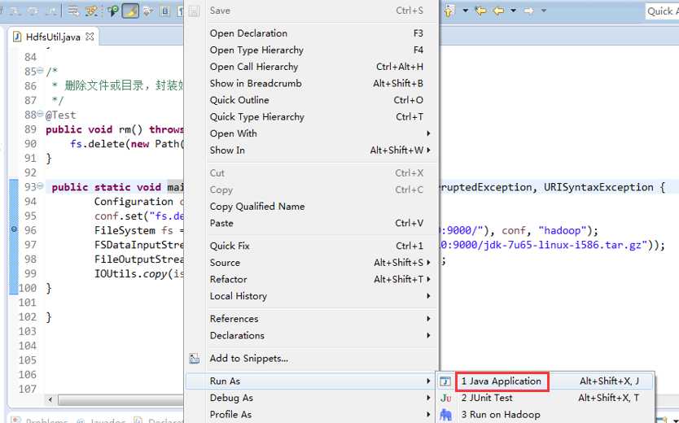Click the horizontal scrollbar thumb in editor

(x=121, y=399)
